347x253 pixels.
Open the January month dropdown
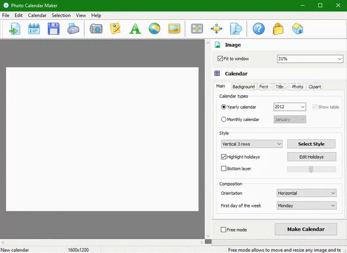pyautogui.click(x=290, y=119)
